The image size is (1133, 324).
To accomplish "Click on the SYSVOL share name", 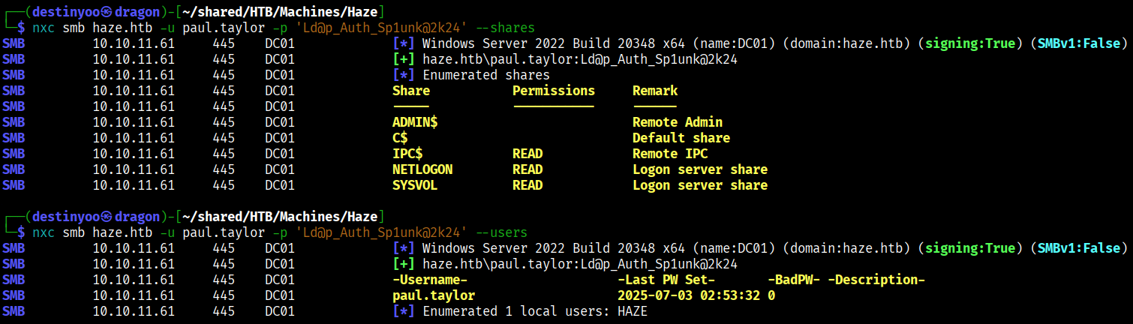I will click(x=415, y=185).
